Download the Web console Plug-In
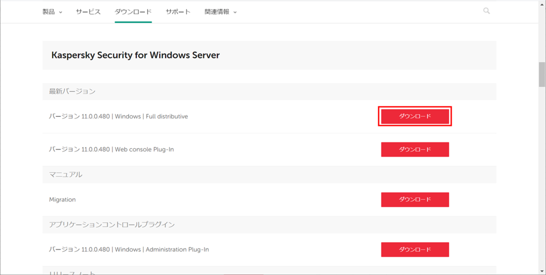 click(415, 149)
